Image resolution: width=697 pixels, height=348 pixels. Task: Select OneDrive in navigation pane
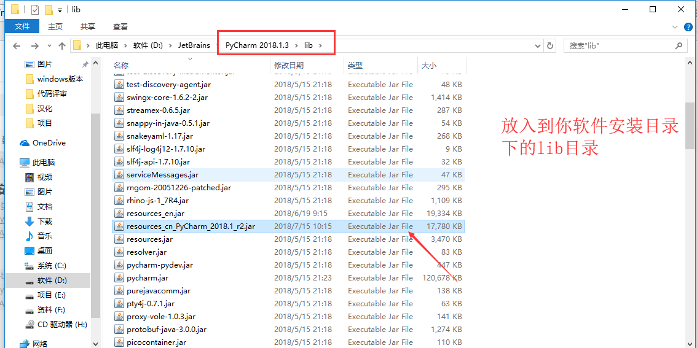coord(49,143)
